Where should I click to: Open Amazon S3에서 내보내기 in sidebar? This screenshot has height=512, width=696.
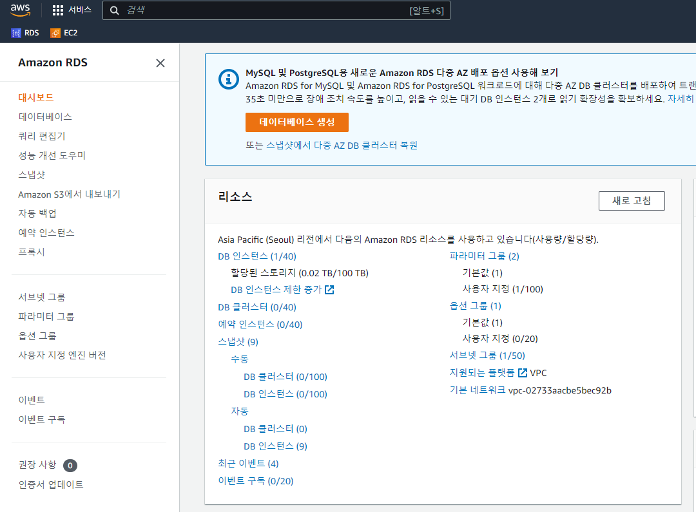(x=69, y=194)
